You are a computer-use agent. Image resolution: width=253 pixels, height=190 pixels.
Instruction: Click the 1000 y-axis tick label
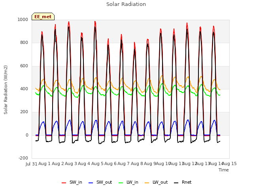click(x=23, y=19)
